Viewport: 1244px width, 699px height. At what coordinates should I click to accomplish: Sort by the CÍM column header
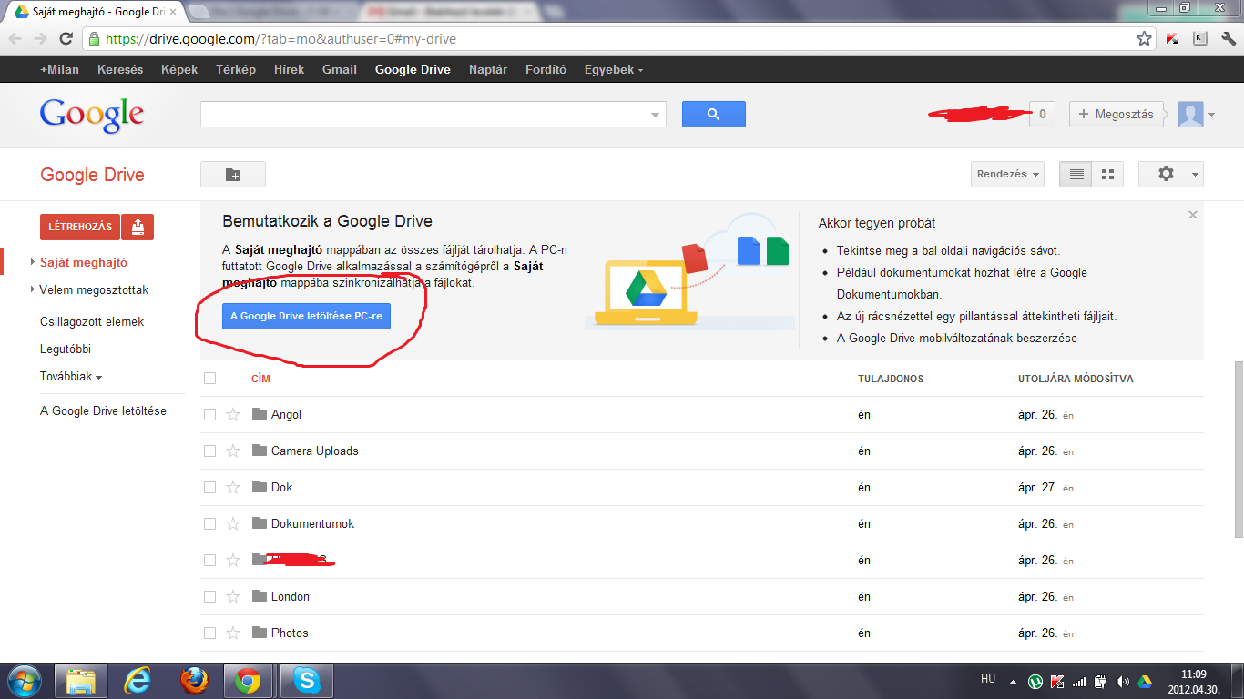click(260, 379)
